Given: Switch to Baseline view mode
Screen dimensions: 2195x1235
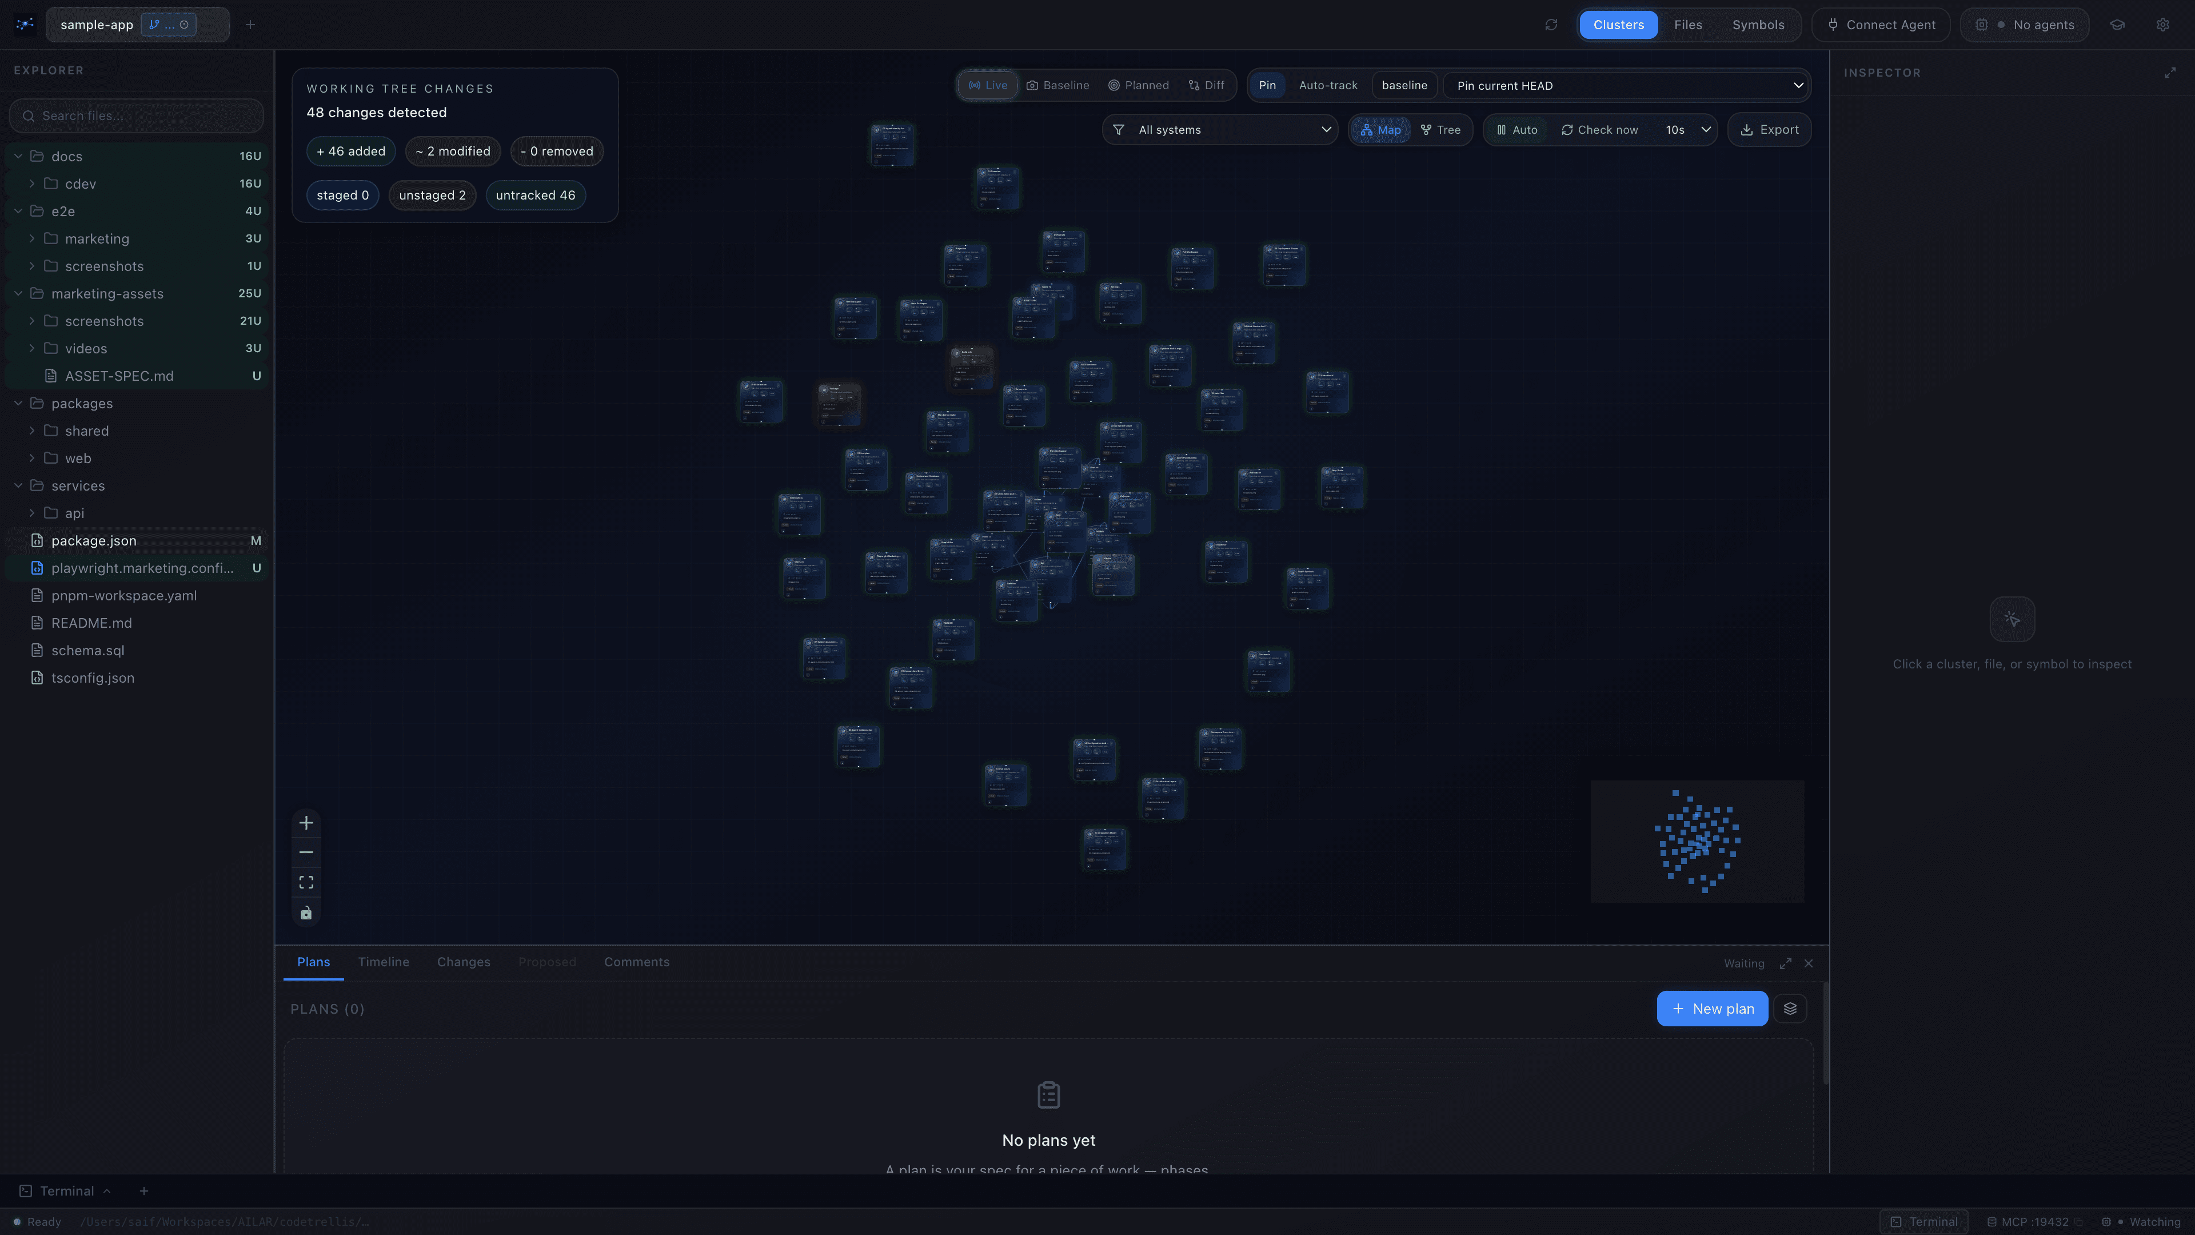Looking at the screenshot, I should pos(1057,85).
